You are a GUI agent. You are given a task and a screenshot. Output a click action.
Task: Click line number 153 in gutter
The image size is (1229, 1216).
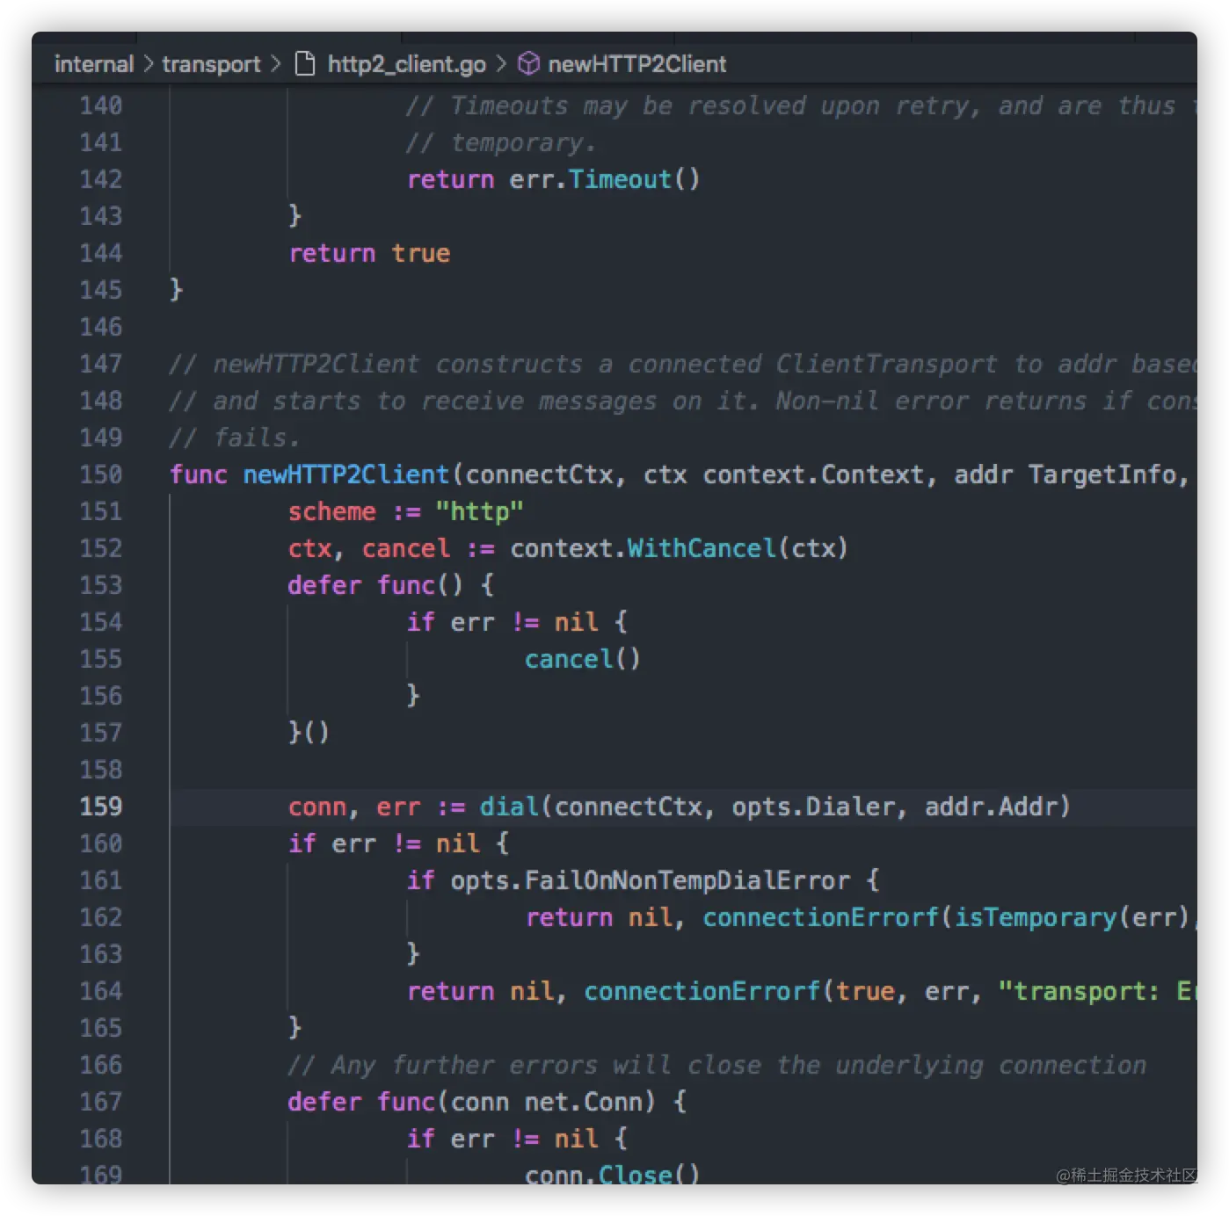101,585
